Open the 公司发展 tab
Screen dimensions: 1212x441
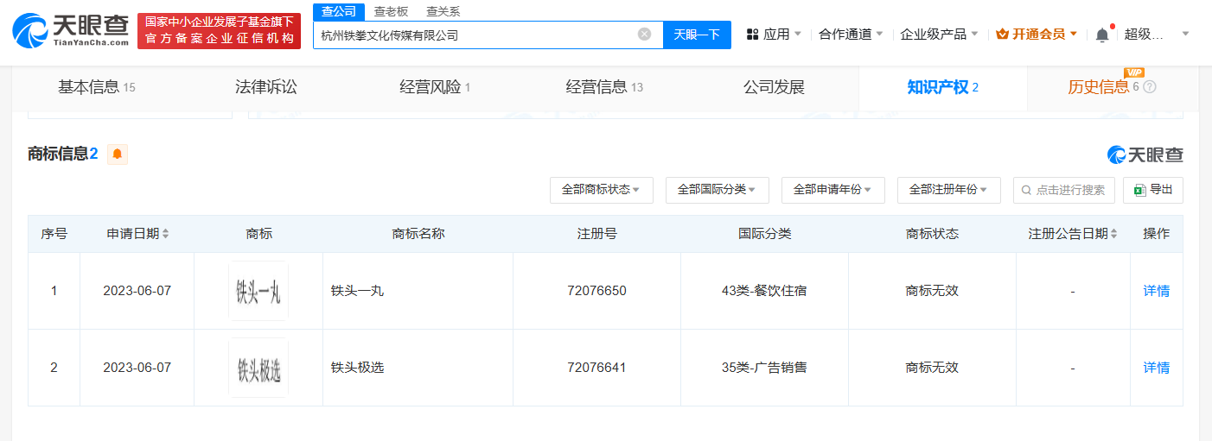(774, 87)
